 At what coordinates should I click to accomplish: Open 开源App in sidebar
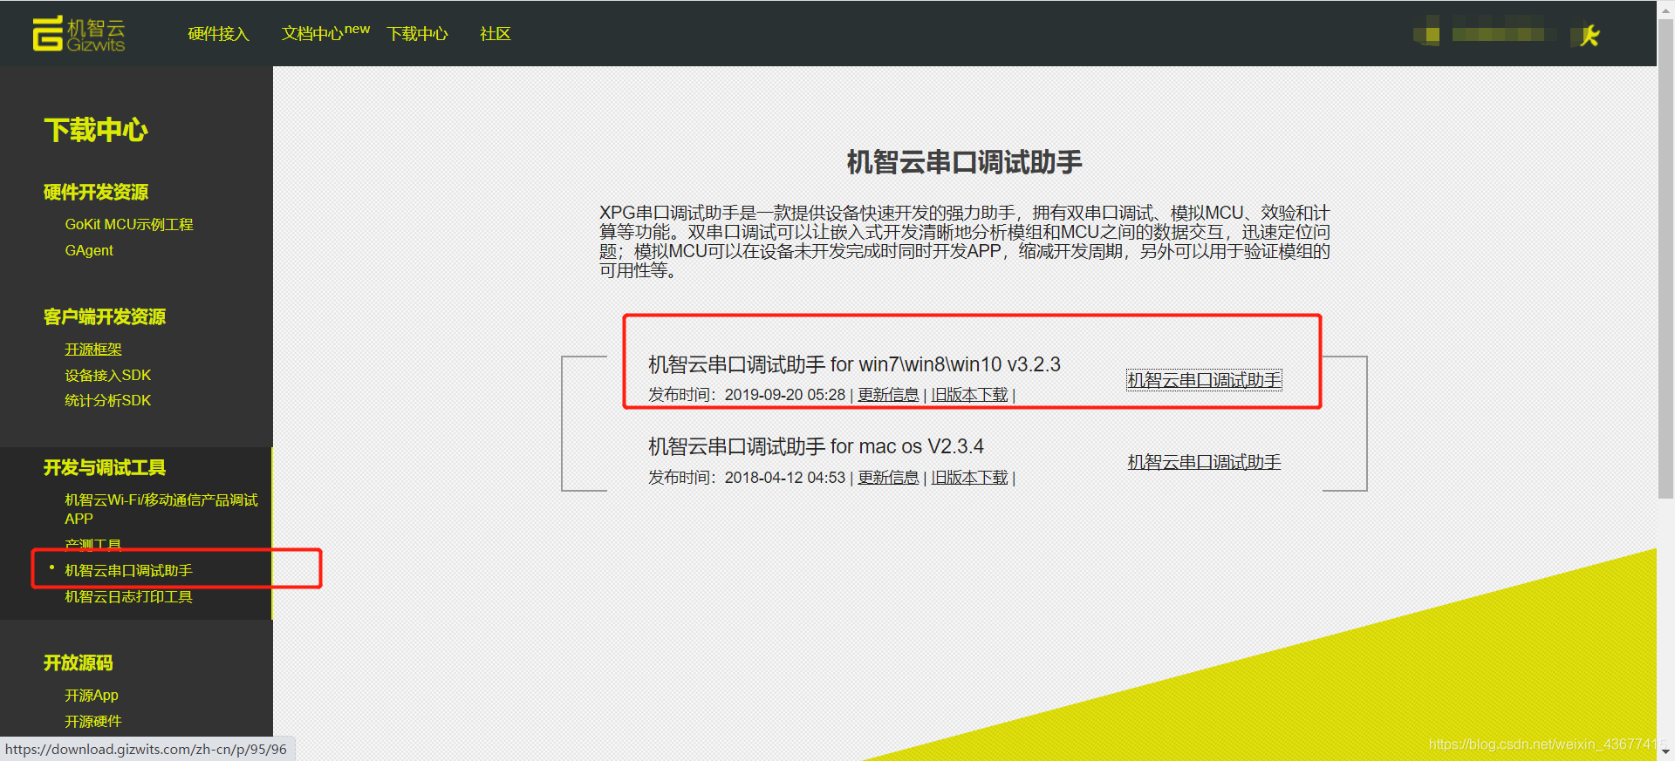click(x=92, y=696)
